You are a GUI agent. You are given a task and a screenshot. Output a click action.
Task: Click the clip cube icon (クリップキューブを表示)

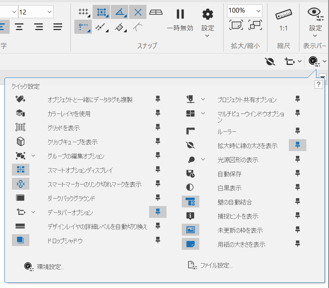pos(20,142)
